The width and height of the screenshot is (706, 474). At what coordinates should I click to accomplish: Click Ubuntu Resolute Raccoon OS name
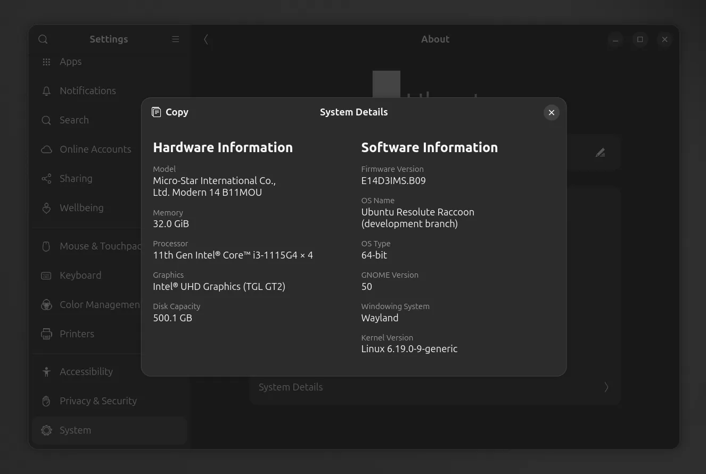click(417, 218)
